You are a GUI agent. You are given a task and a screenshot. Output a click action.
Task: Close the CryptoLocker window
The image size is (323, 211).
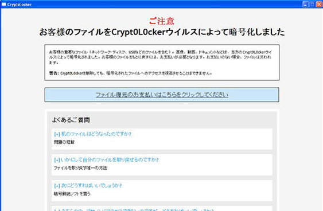pyautogui.click(x=319, y=4)
